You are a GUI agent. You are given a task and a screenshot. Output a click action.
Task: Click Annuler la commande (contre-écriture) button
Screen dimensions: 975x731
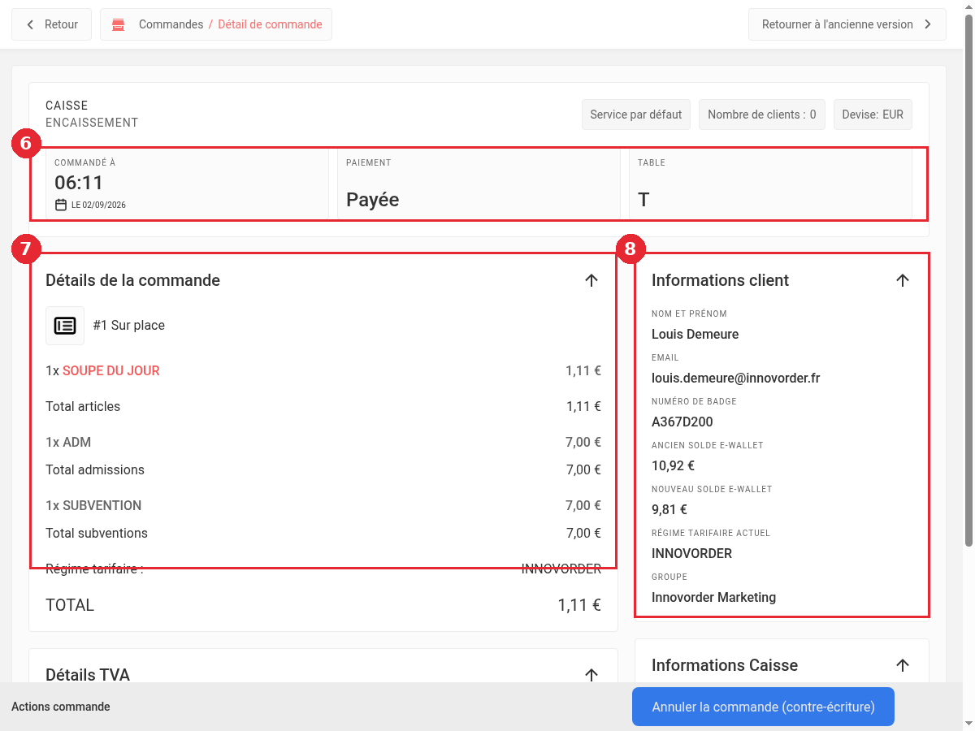(763, 707)
